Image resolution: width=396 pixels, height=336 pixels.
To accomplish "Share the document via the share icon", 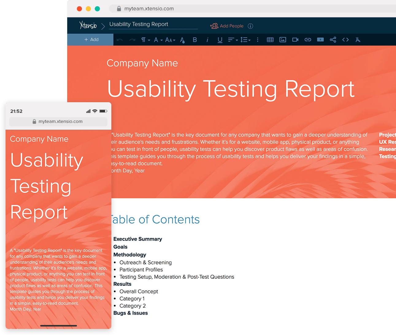I will click(333, 39).
